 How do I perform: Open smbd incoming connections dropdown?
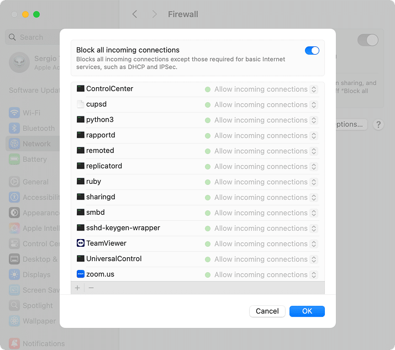[x=314, y=213]
